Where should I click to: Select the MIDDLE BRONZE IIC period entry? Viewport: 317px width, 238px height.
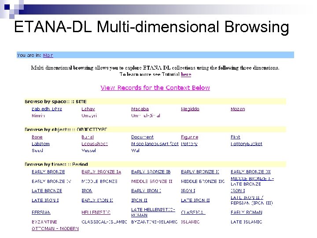coord(203,181)
